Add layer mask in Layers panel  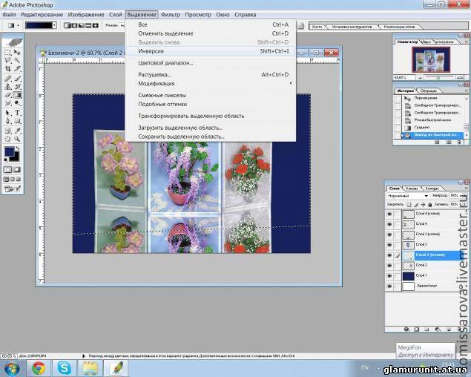coord(417,330)
